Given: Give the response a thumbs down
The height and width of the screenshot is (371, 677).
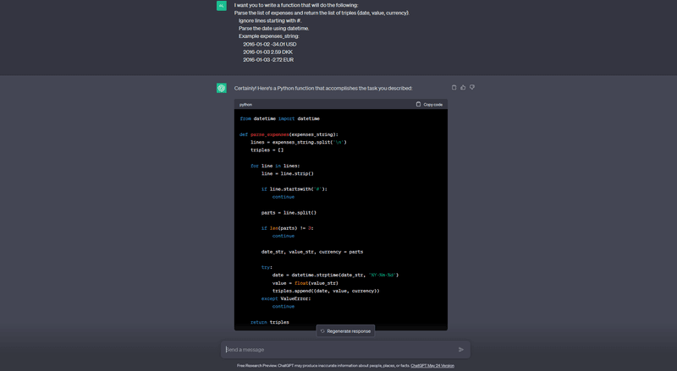Looking at the screenshot, I should pos(472,88).
